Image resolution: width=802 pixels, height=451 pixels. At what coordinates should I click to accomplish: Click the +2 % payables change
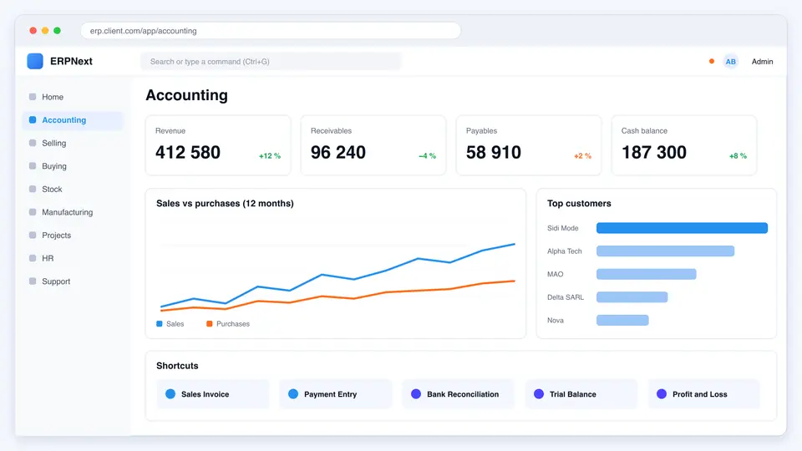[582, 156]
